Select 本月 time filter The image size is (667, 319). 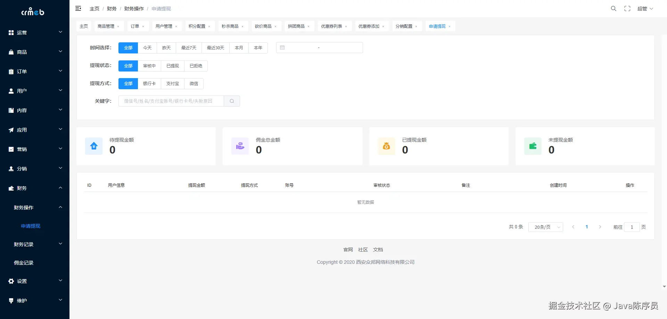pos(239,48)
